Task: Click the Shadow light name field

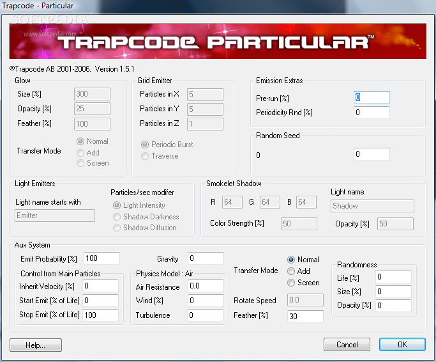Action: pos(372,206)
